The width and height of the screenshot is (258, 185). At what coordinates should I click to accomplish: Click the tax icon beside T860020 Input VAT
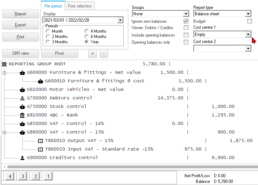click(41, 149)
